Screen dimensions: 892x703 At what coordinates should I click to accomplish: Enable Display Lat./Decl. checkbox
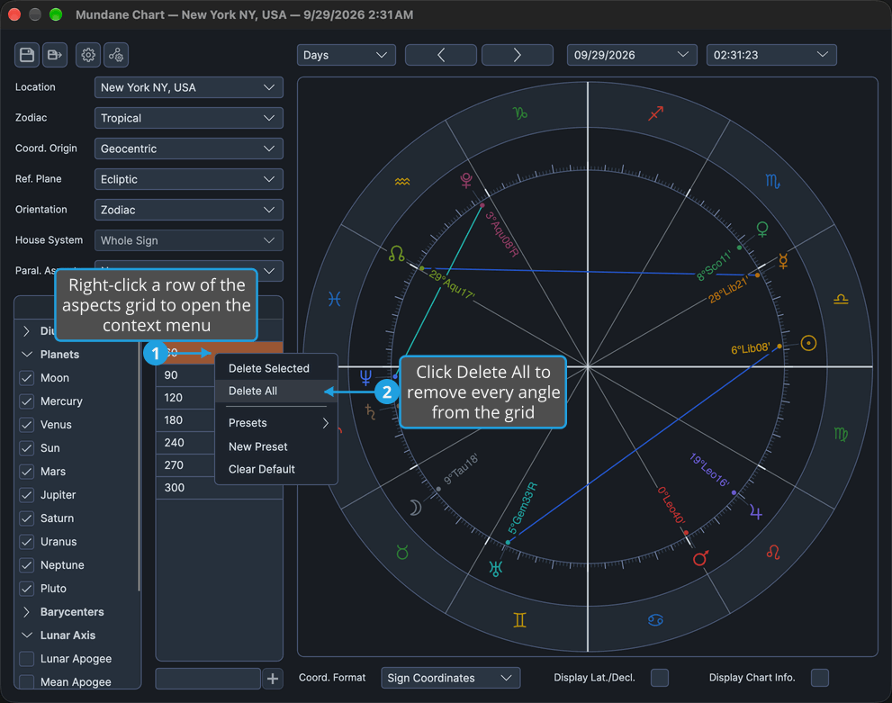[x=660, y=678]
